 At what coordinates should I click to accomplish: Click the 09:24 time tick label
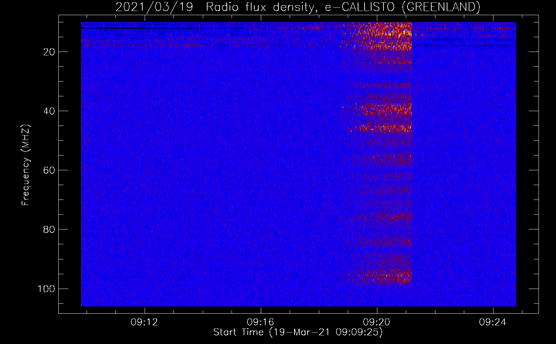(x=493, y=322)
